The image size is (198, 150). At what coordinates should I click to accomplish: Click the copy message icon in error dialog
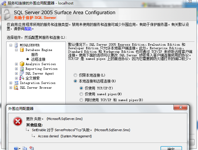(25, 148)
